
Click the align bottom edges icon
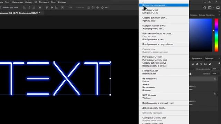point(56,8)
